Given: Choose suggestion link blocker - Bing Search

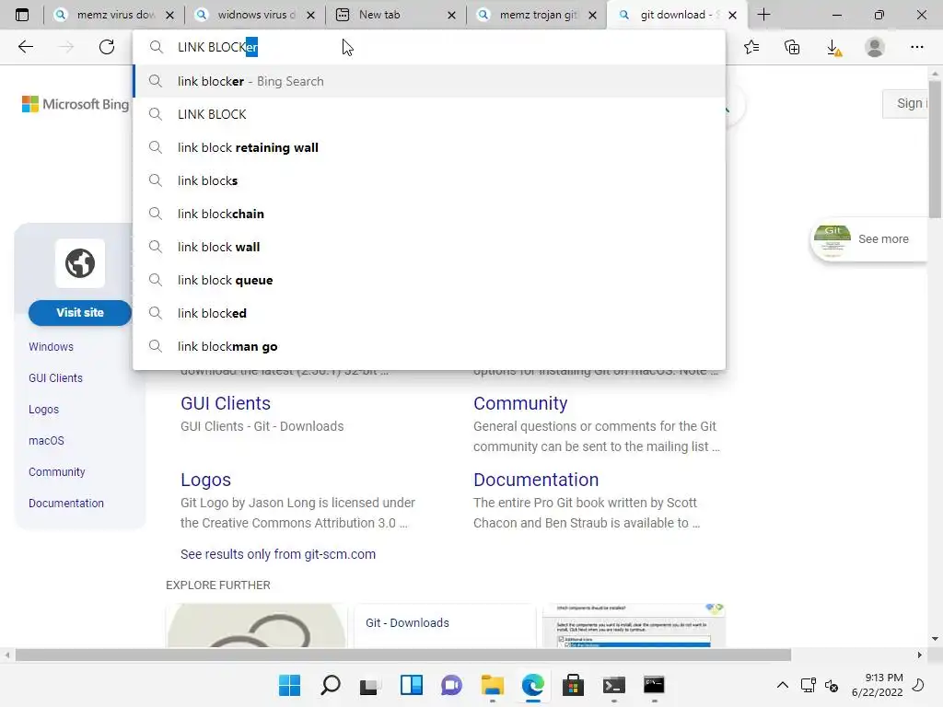Looking at the screenshot, I should click(429, 81).
